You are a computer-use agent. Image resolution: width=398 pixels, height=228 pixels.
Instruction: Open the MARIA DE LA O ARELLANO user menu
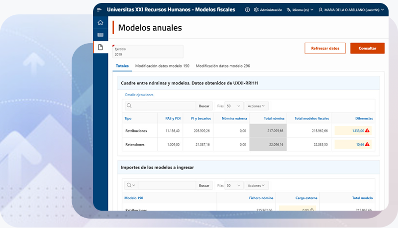pyautogui.click(x=352, y=9)
